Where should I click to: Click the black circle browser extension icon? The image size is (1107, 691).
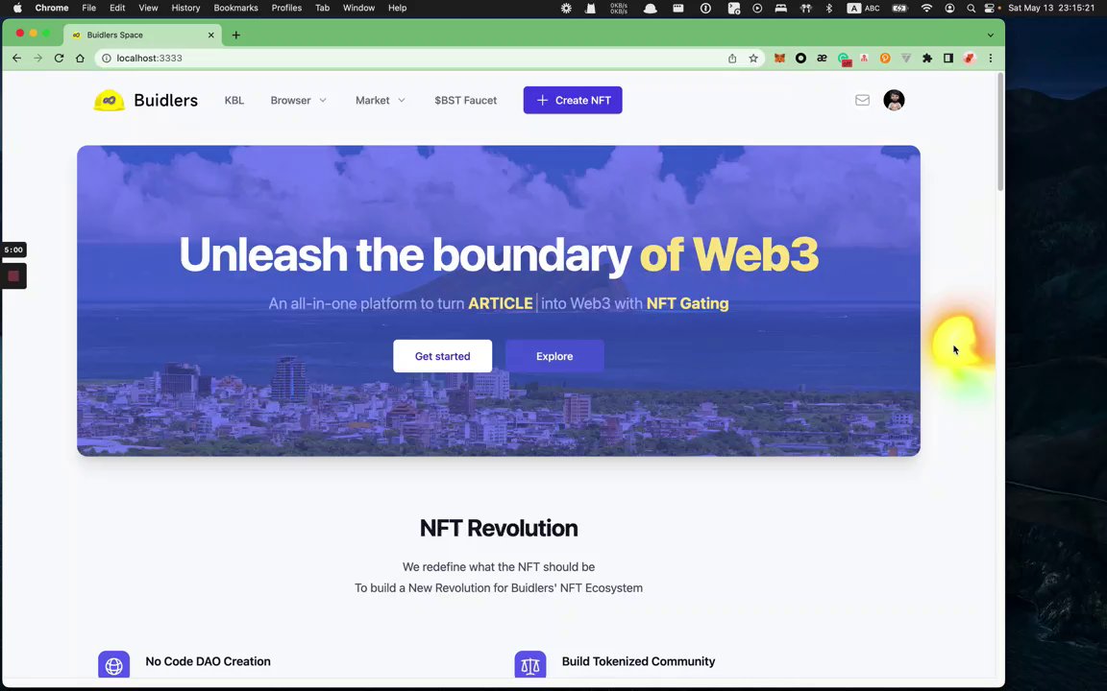click(800, 59)
